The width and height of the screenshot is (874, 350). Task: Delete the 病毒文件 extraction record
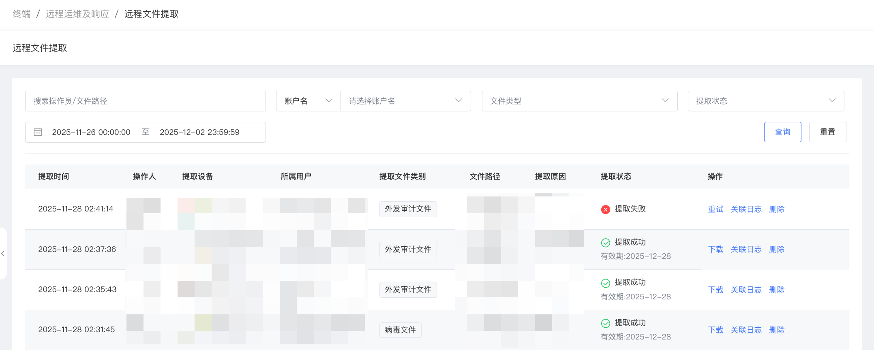776,330
